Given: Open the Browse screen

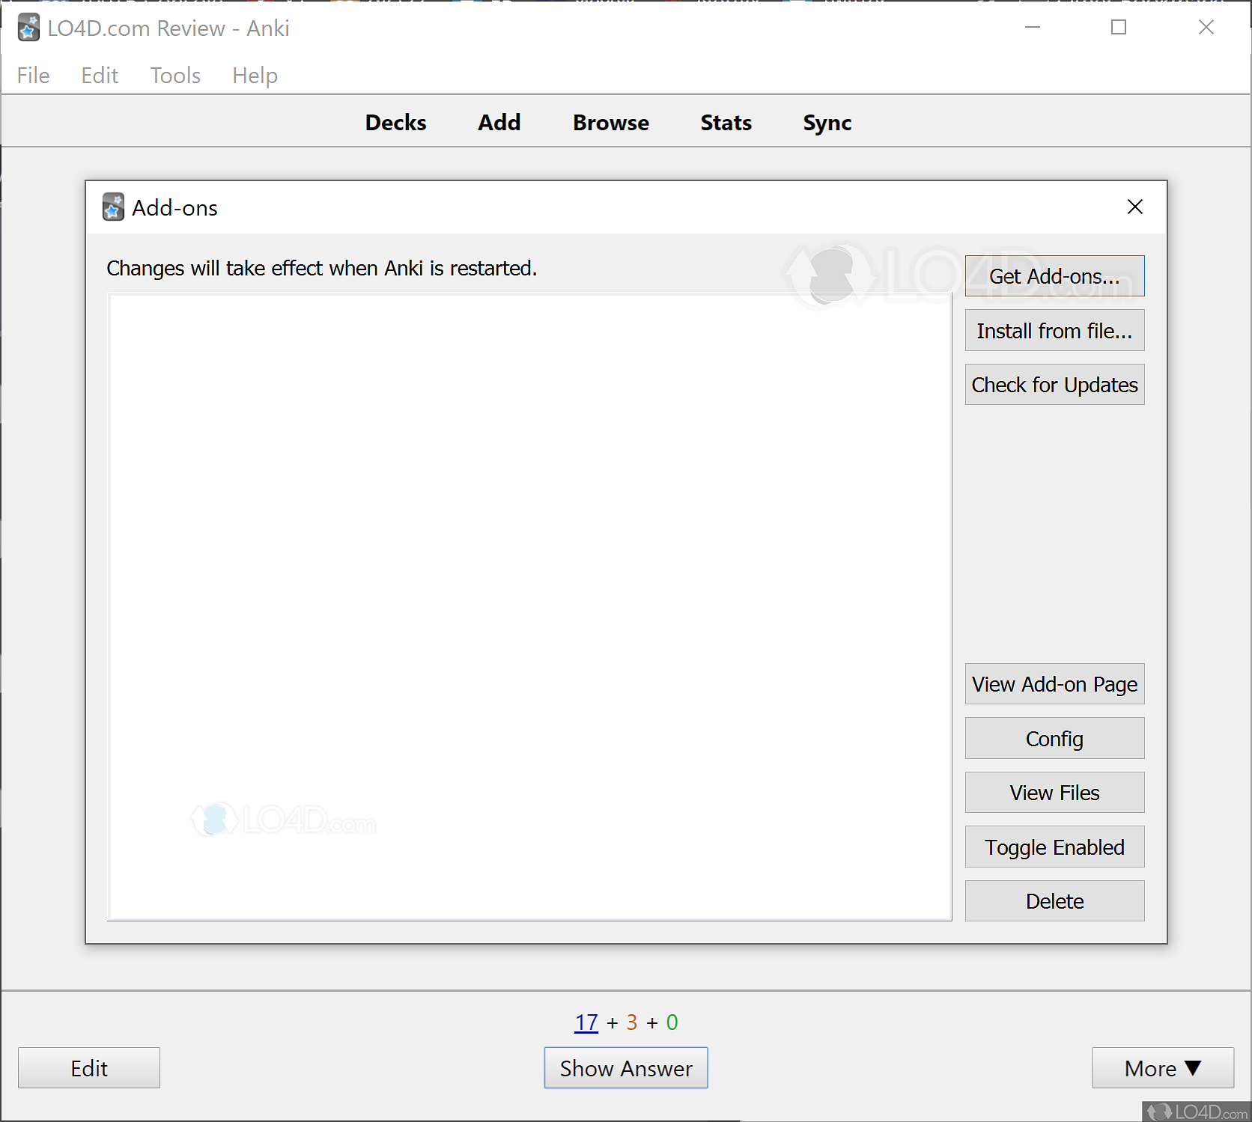Looking at the screenshot, I should coord(610,122).
